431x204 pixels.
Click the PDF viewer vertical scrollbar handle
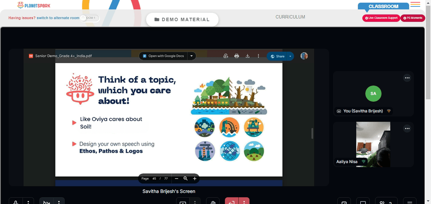(x=312, y=134)
